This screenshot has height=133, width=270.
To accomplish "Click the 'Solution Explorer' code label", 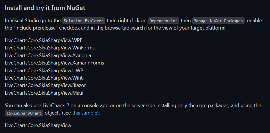I will pos(84,21).
